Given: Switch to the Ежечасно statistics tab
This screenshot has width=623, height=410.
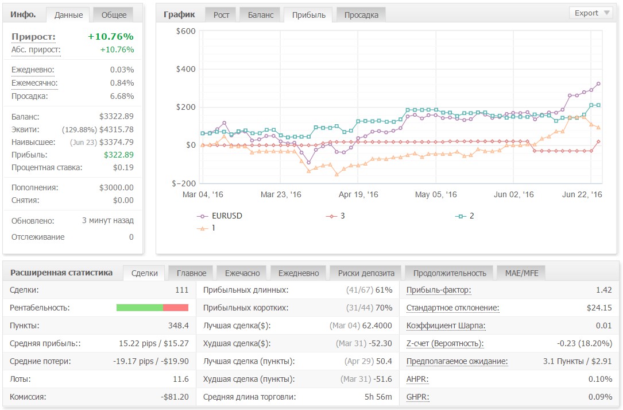Looking at the screenshot, I should point(242,273).
